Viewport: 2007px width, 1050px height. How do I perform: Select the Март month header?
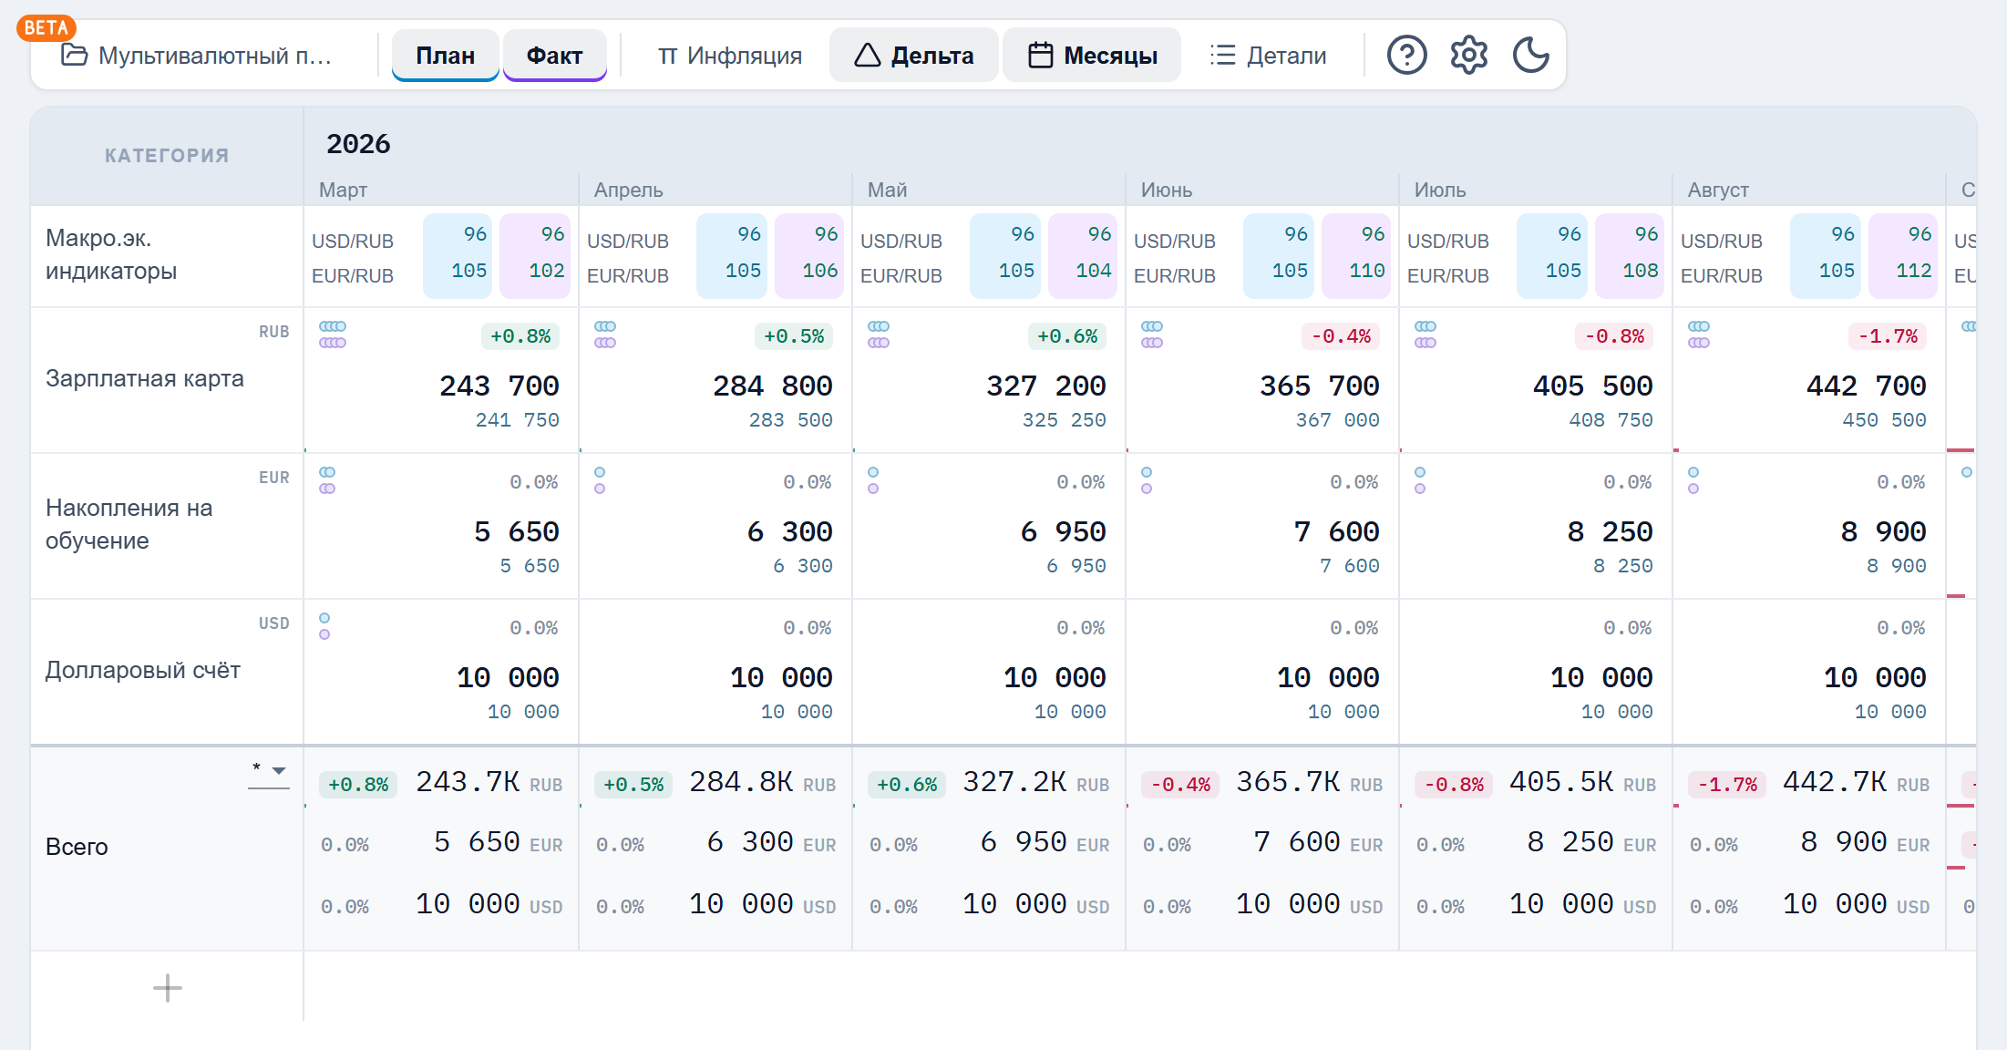point(343,190)
